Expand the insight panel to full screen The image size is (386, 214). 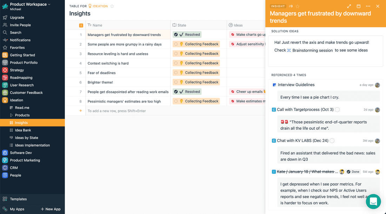click(349, 6)
